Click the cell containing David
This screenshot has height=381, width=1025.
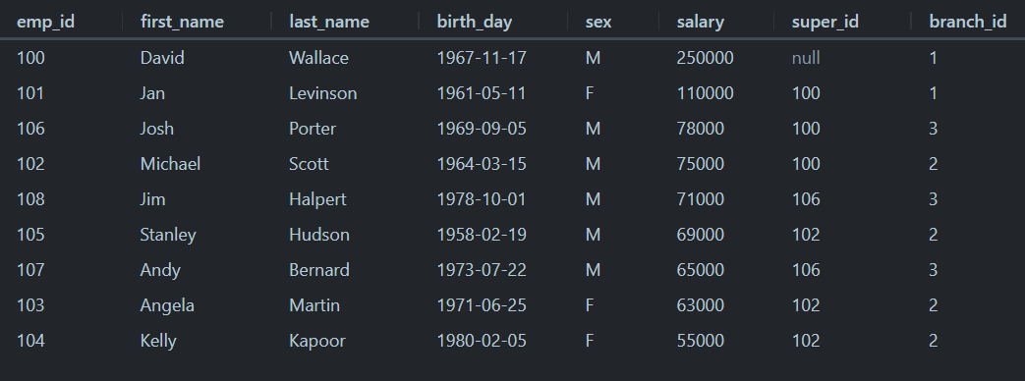162,58
